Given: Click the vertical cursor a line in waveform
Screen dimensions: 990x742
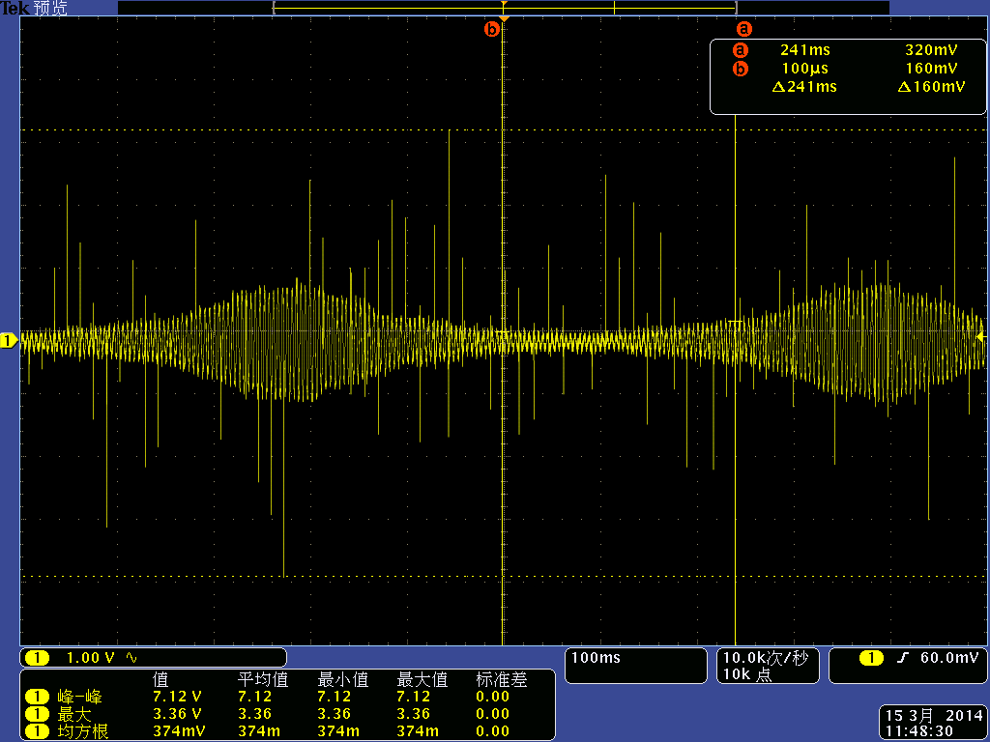Looking at the screenshot, I should coord(736,379).
